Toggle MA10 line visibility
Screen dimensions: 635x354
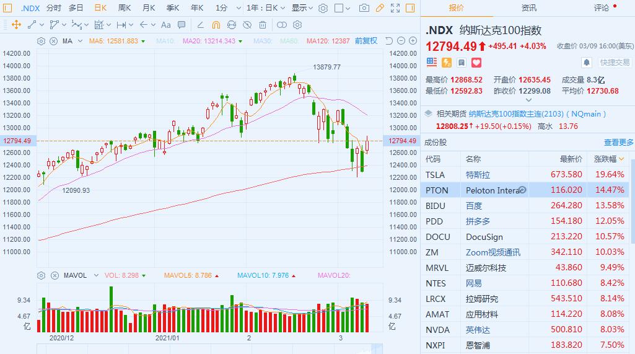click(165, 41)
